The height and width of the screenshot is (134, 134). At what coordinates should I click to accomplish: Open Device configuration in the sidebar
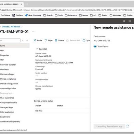[x=9, y=84]
